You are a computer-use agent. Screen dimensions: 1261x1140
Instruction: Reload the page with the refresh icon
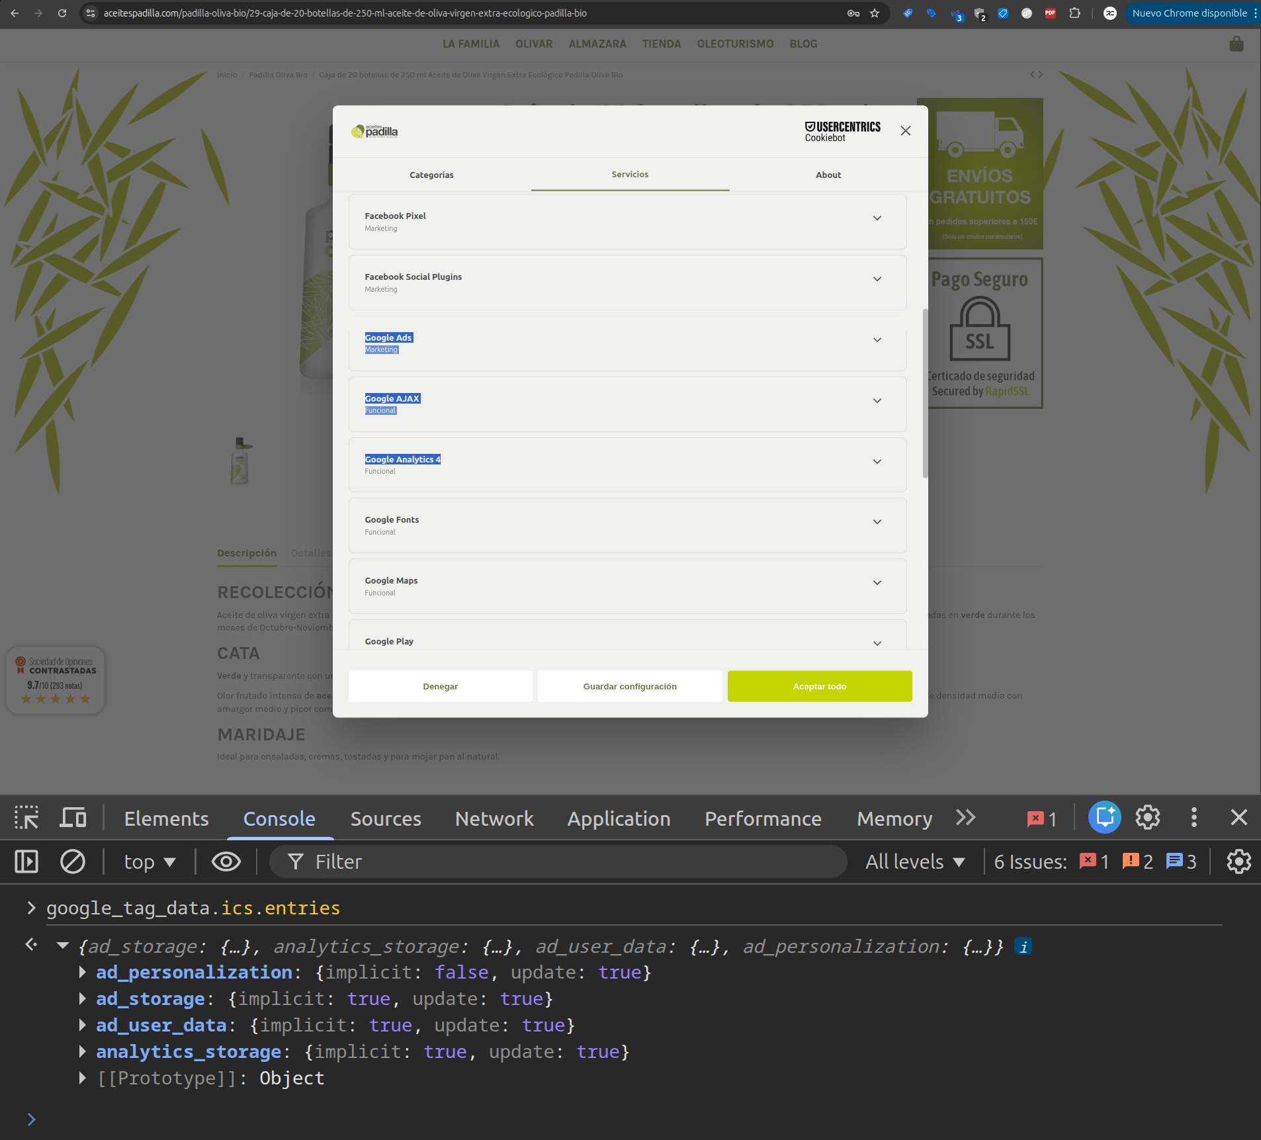point(62,13)
